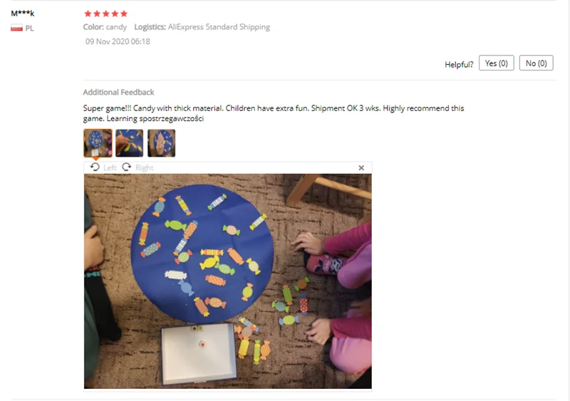Click the middle red rating star
The width and height of the screenshot is (570, 401).
[x=105, y=14]
